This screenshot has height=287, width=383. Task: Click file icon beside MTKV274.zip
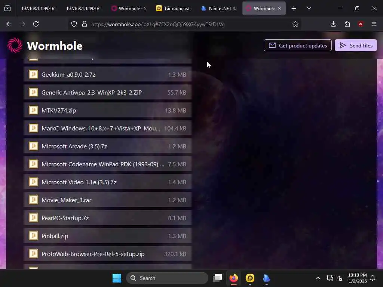[33, 110]
